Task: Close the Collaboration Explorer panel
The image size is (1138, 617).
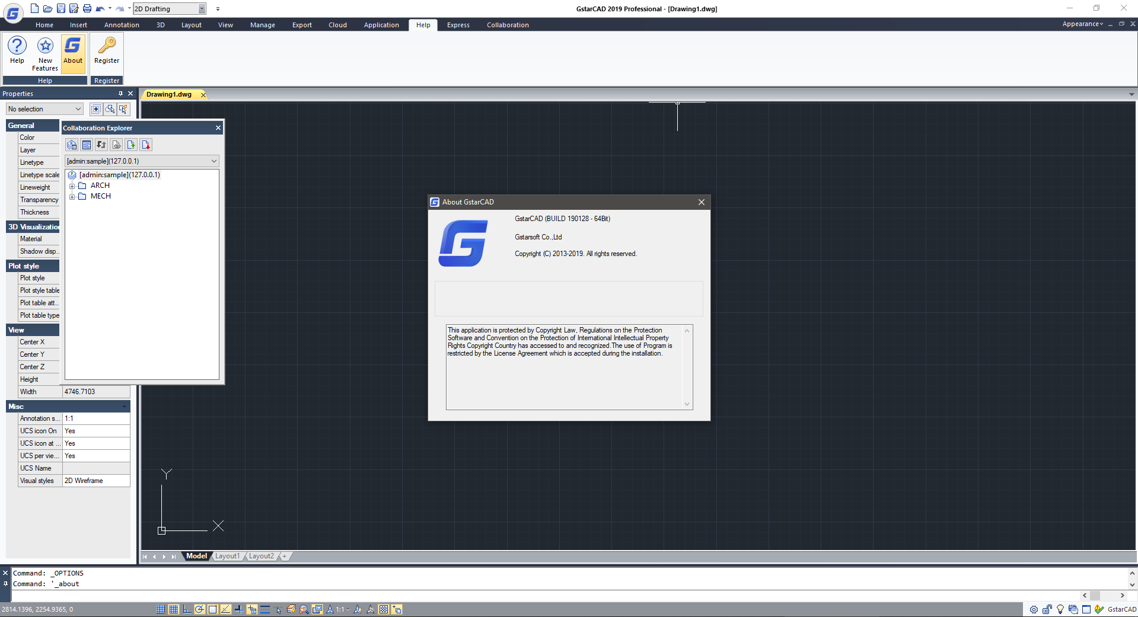Action: (x=218, y=128)
